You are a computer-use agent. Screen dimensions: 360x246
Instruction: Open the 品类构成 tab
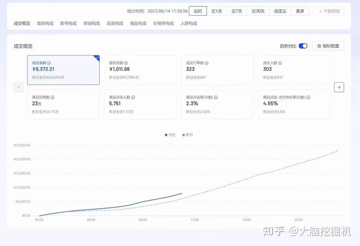tap(115, 24)
